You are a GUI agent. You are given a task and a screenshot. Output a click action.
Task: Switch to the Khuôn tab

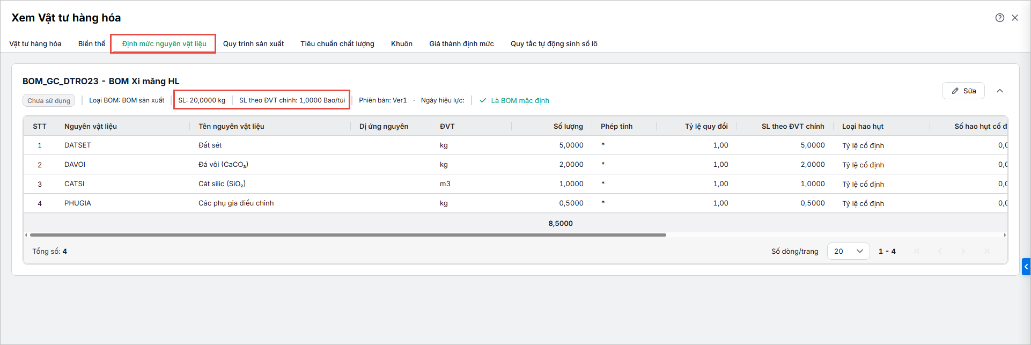click(x=402, y=43)
